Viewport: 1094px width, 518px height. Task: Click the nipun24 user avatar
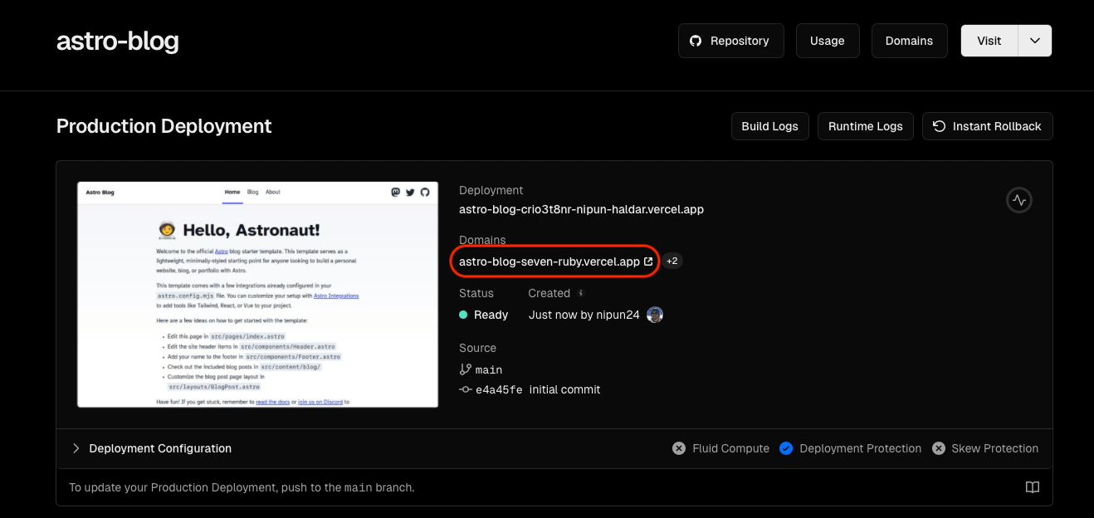click(655, 315)
